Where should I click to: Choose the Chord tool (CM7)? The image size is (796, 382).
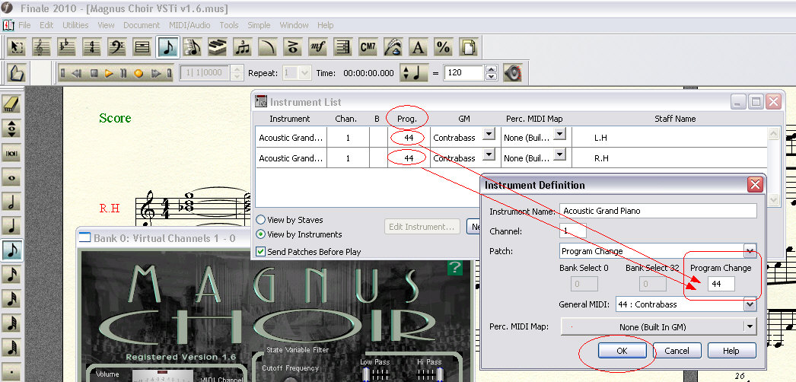(368, 47)
